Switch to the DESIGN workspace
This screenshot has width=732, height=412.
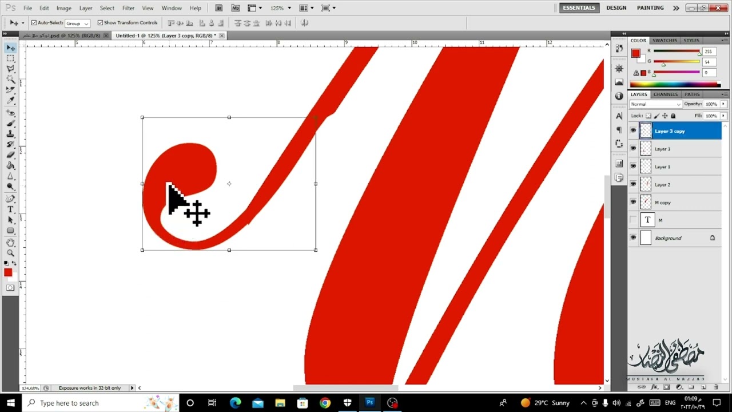point(616,8)
